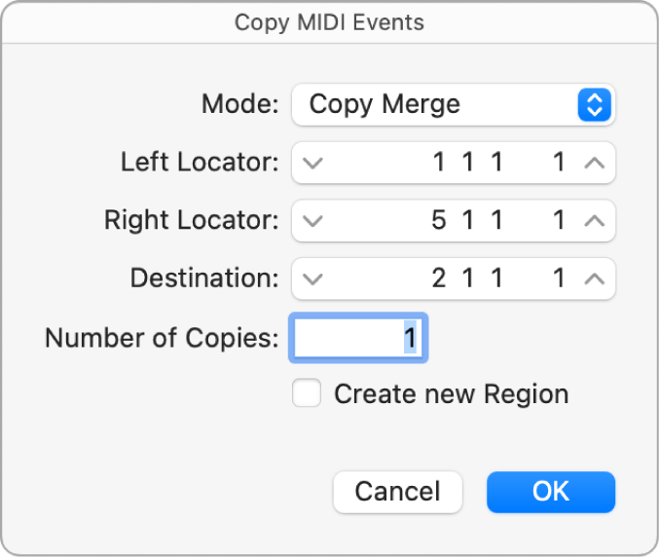
Task: Click the Copy MIDI Events title bar
Action: pyautogui.click(x=329, y=21)
